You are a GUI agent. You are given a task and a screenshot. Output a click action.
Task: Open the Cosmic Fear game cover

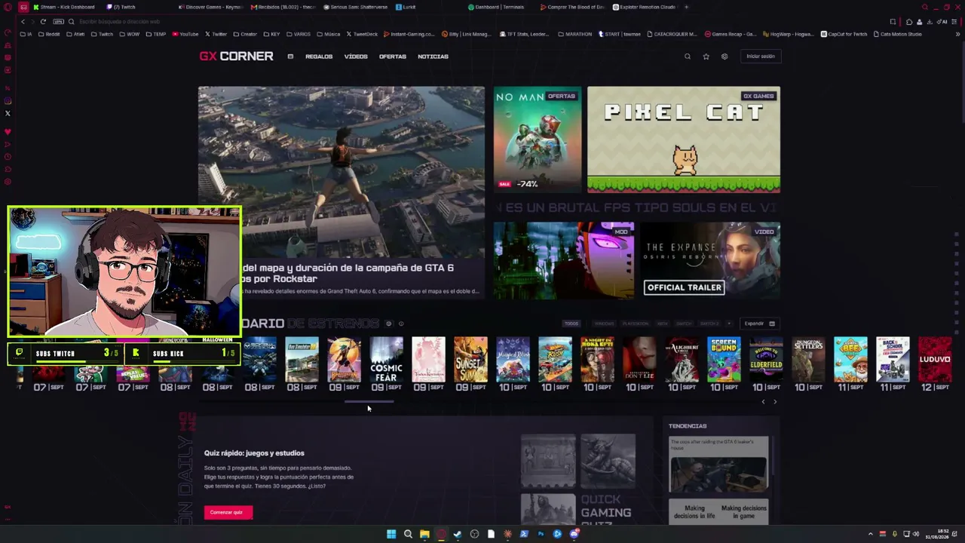pos(386,360)
